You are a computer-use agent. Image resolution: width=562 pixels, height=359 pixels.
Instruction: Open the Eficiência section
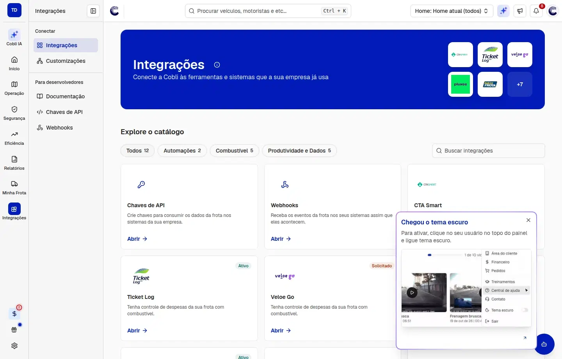coord(14,138)
